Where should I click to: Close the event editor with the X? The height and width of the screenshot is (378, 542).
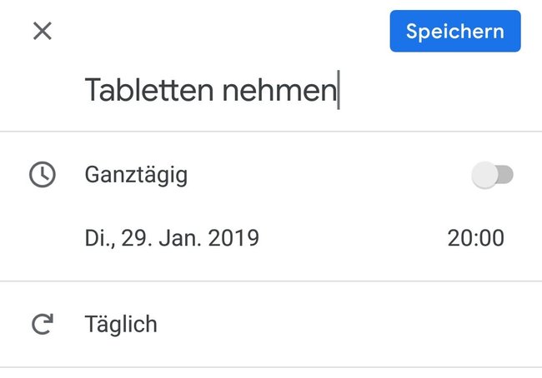[43, 31]
